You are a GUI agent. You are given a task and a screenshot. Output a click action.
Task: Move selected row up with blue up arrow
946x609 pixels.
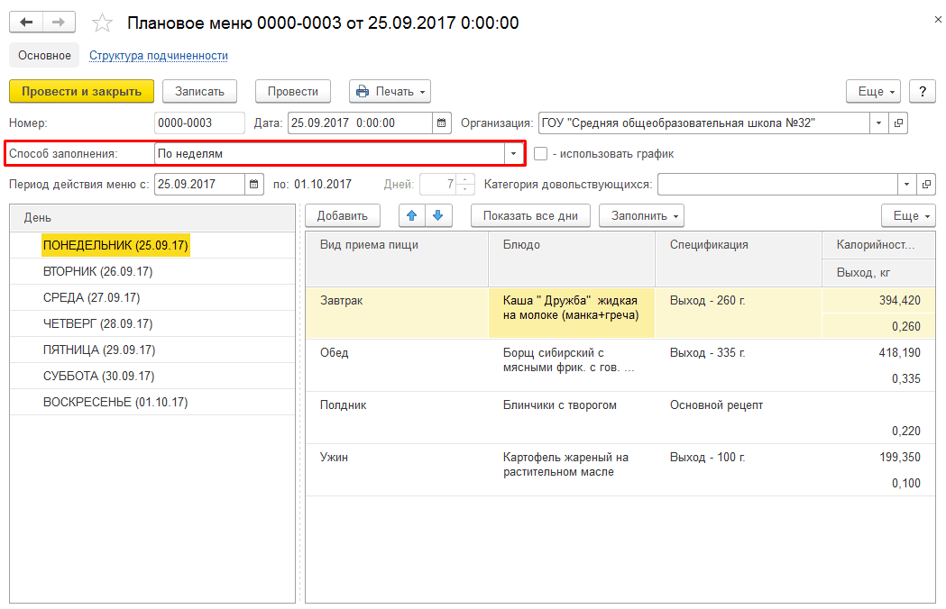click(412, 216)
